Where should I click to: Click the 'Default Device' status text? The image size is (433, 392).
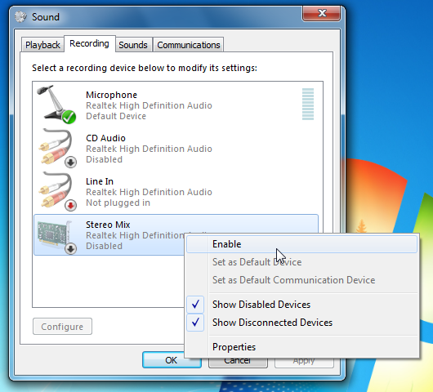pos(116,116)
